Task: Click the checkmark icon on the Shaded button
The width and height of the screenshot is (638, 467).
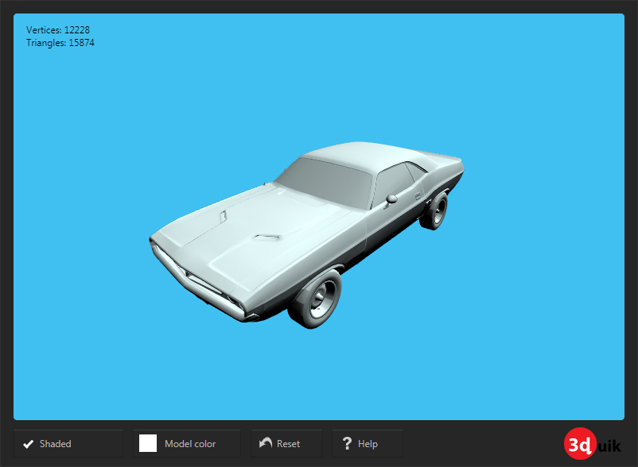Action: (x=27, y=443)
